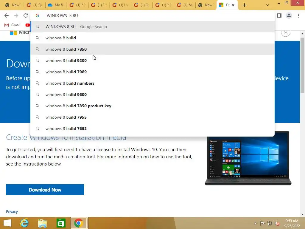This screenshot has width=305, height=229.
Task: Choose the 'windows 8 build' suggestion
Action: pos(152,38)
